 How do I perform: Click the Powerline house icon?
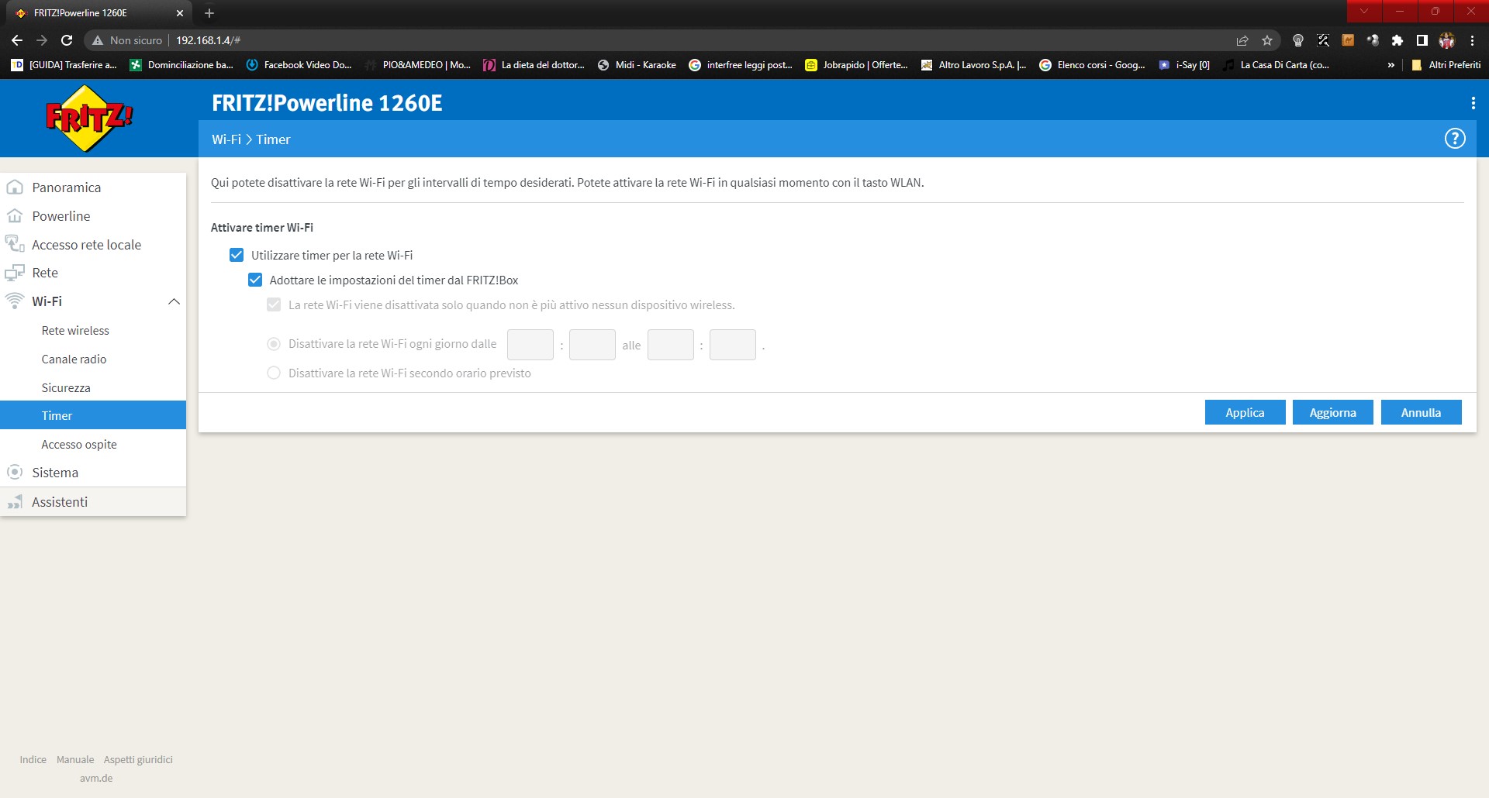pyautogui.click(x=15, y=216)
